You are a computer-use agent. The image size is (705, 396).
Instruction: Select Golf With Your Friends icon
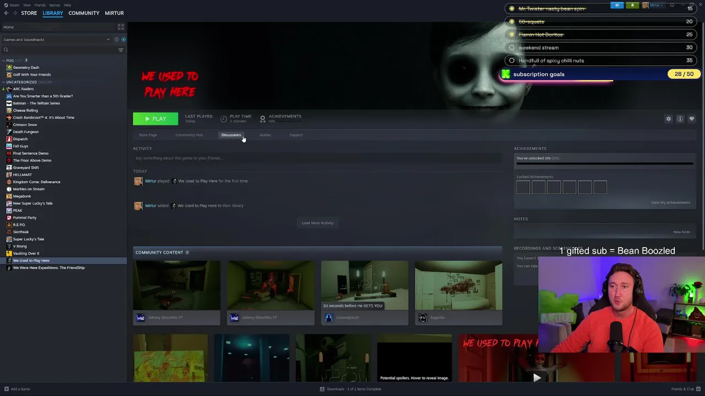coord(9,75)
